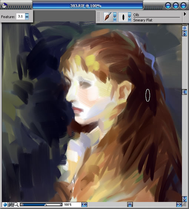The height and width of the screenshot is (209, 189).
Task: Click the vertical scrollbar up arrow
Action: point(185,33)
